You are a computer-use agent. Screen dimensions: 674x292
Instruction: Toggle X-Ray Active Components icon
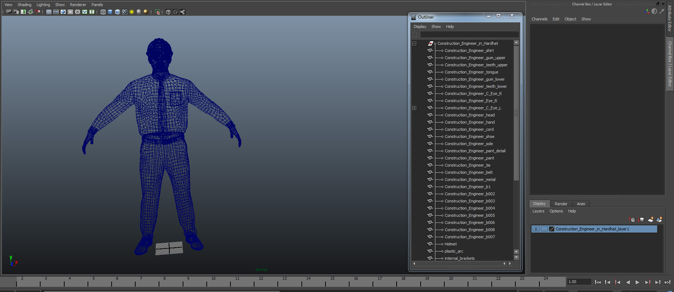coord(175,12)
